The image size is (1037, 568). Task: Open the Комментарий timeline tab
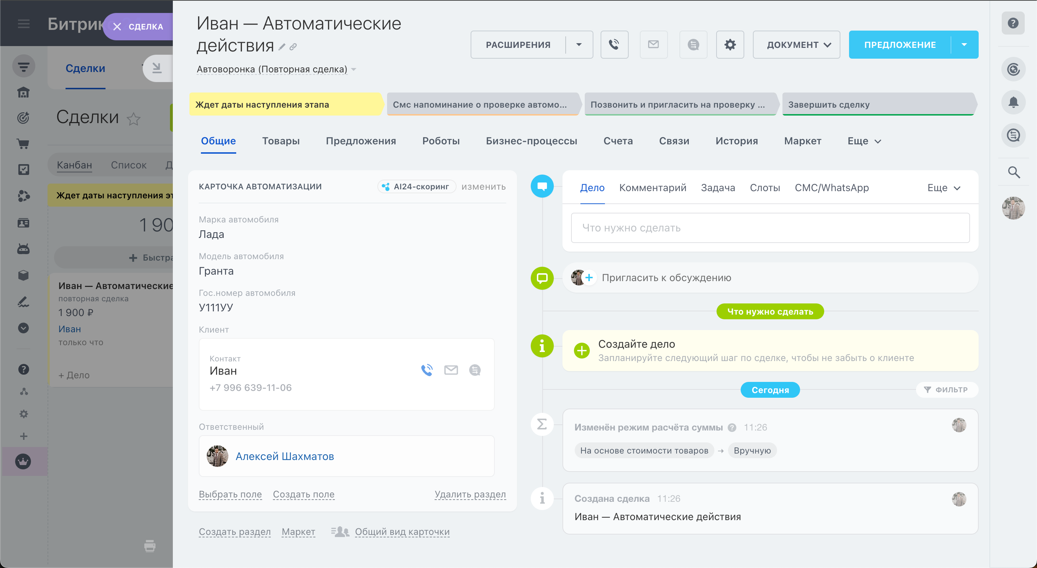click(652, 188)
